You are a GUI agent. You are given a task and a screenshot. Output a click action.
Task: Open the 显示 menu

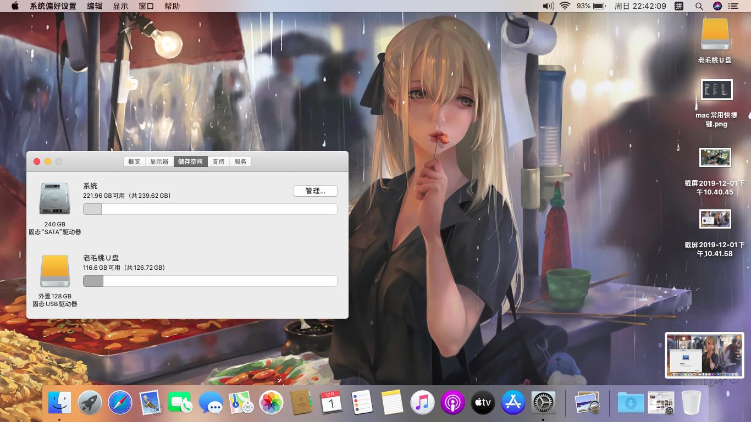tap(120, 6)
